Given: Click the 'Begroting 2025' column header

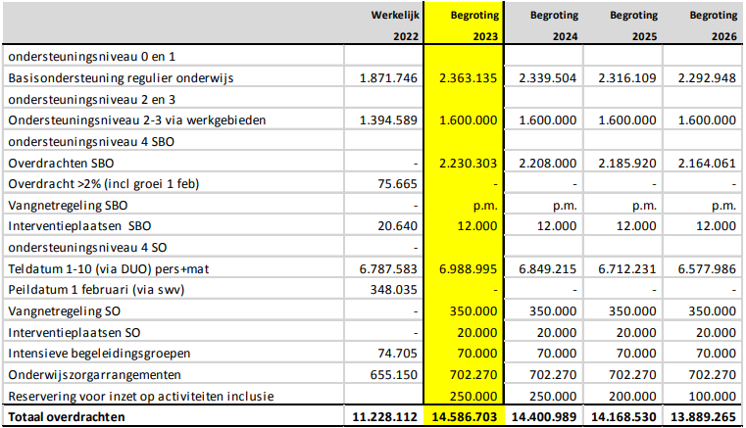Looking at the screenshot, I should click(633, 25).
